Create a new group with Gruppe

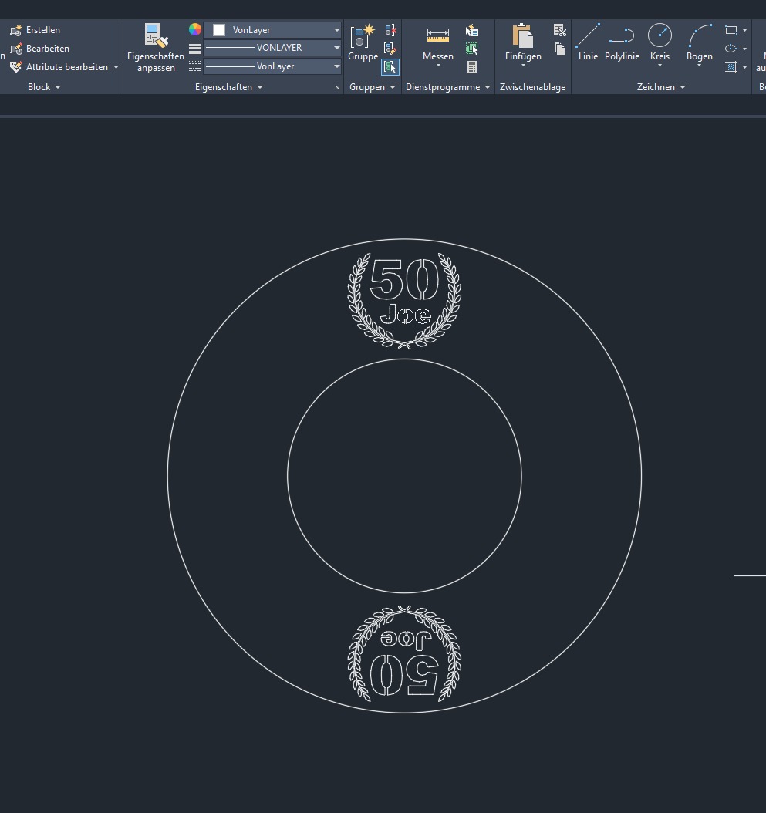(363, 42)
